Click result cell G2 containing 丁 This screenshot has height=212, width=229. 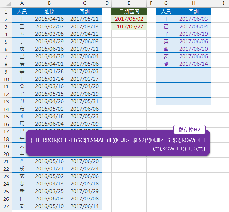point(166,19)
